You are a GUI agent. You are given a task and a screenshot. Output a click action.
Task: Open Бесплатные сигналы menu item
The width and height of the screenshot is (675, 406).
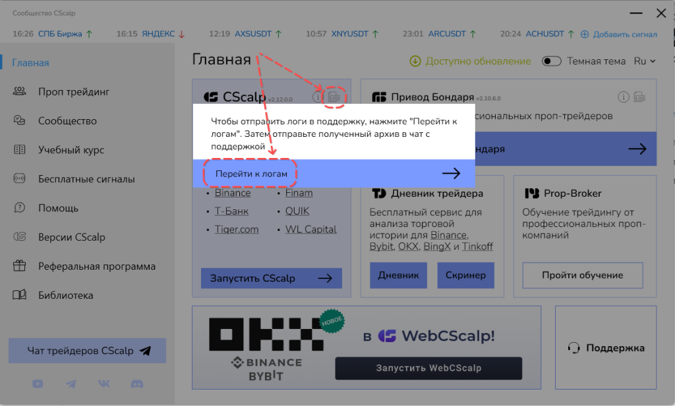point(86,179)
